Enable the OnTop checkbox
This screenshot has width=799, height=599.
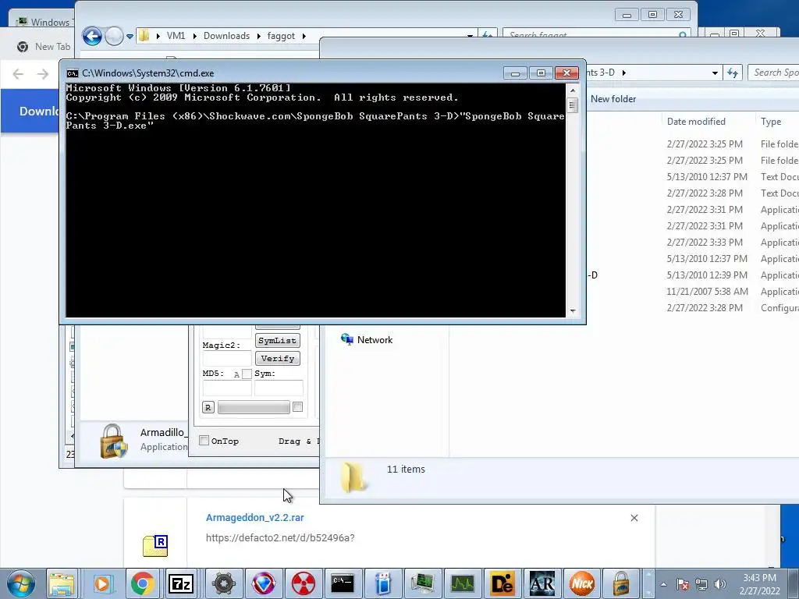tap(204, 441)
